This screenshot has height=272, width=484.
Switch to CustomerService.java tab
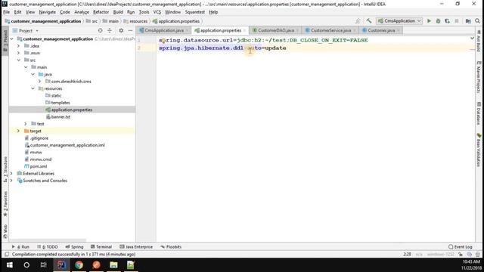coord(330,30)
